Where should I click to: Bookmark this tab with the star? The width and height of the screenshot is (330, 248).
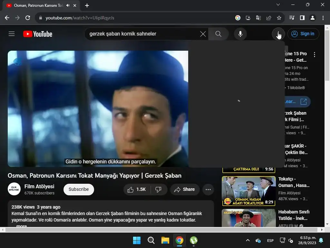pos(279,18)
